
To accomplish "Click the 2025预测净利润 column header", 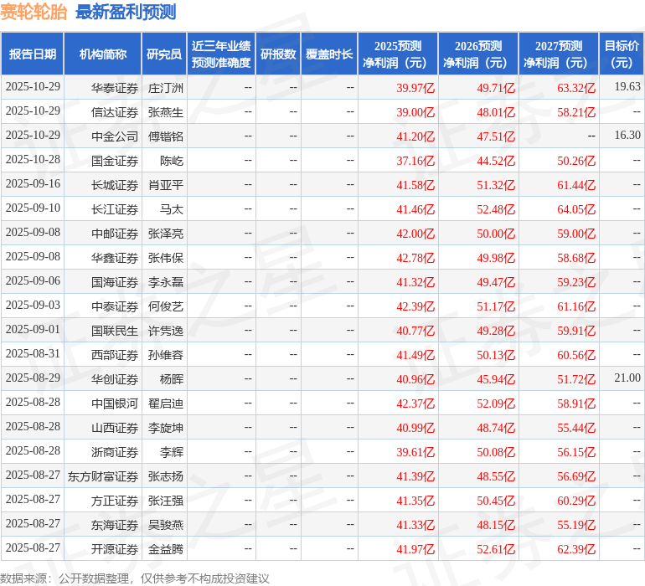I will tap(398, 54).
